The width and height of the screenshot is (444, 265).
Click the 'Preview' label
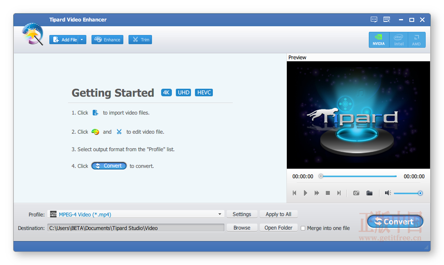click(297, 57)
